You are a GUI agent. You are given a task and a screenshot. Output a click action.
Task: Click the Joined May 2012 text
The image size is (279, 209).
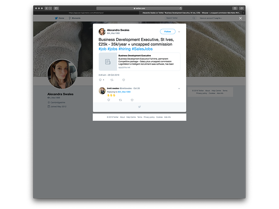point(58,107)
